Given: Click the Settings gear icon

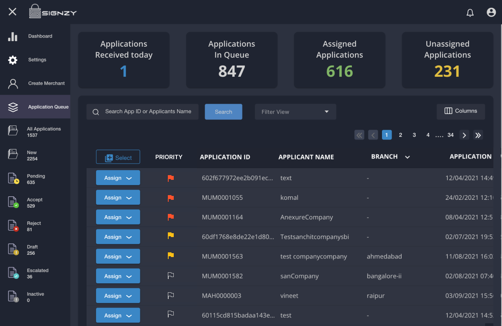Looking at the screenshot, I should point(13,60).
